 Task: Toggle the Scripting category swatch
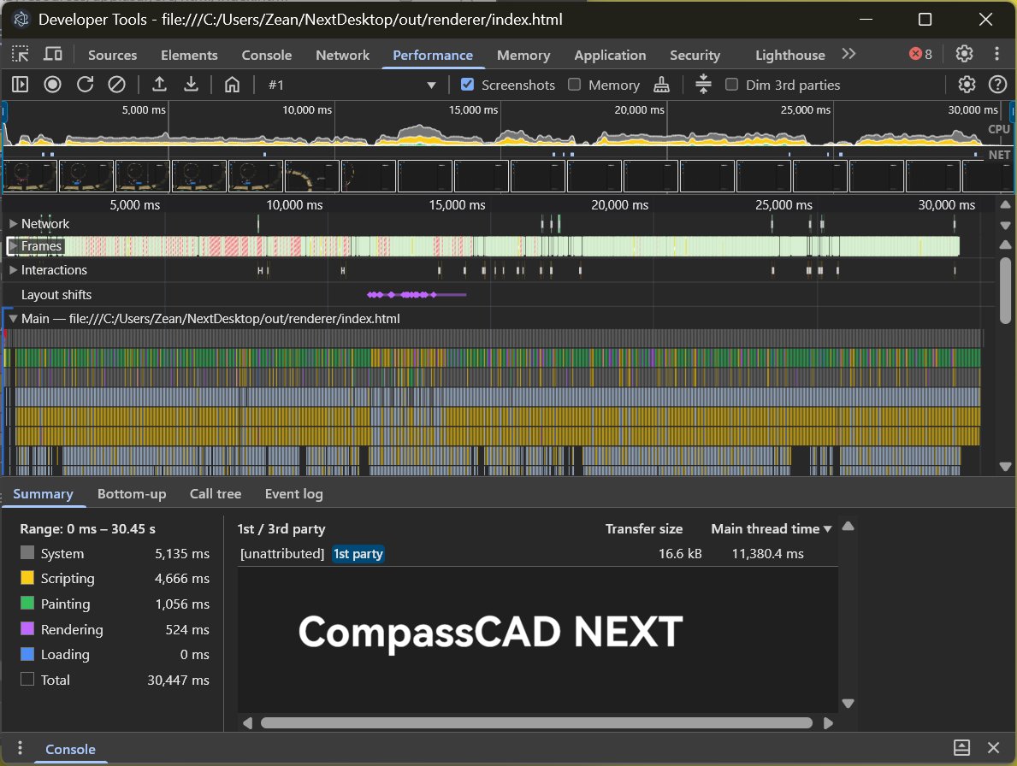click(27, 577)
